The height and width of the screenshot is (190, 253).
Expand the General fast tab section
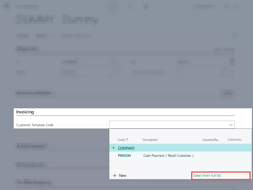27,49
